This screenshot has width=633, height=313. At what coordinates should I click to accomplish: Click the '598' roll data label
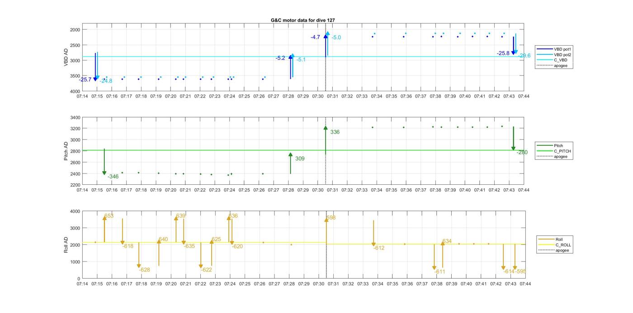coord(331,218)
